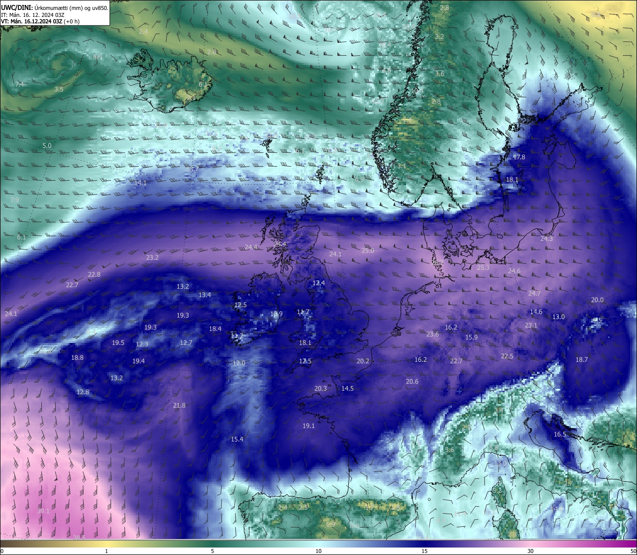The image size is (637, 555).
Task: Click the 15 tick on the color scale
Action: click(425, 551)
